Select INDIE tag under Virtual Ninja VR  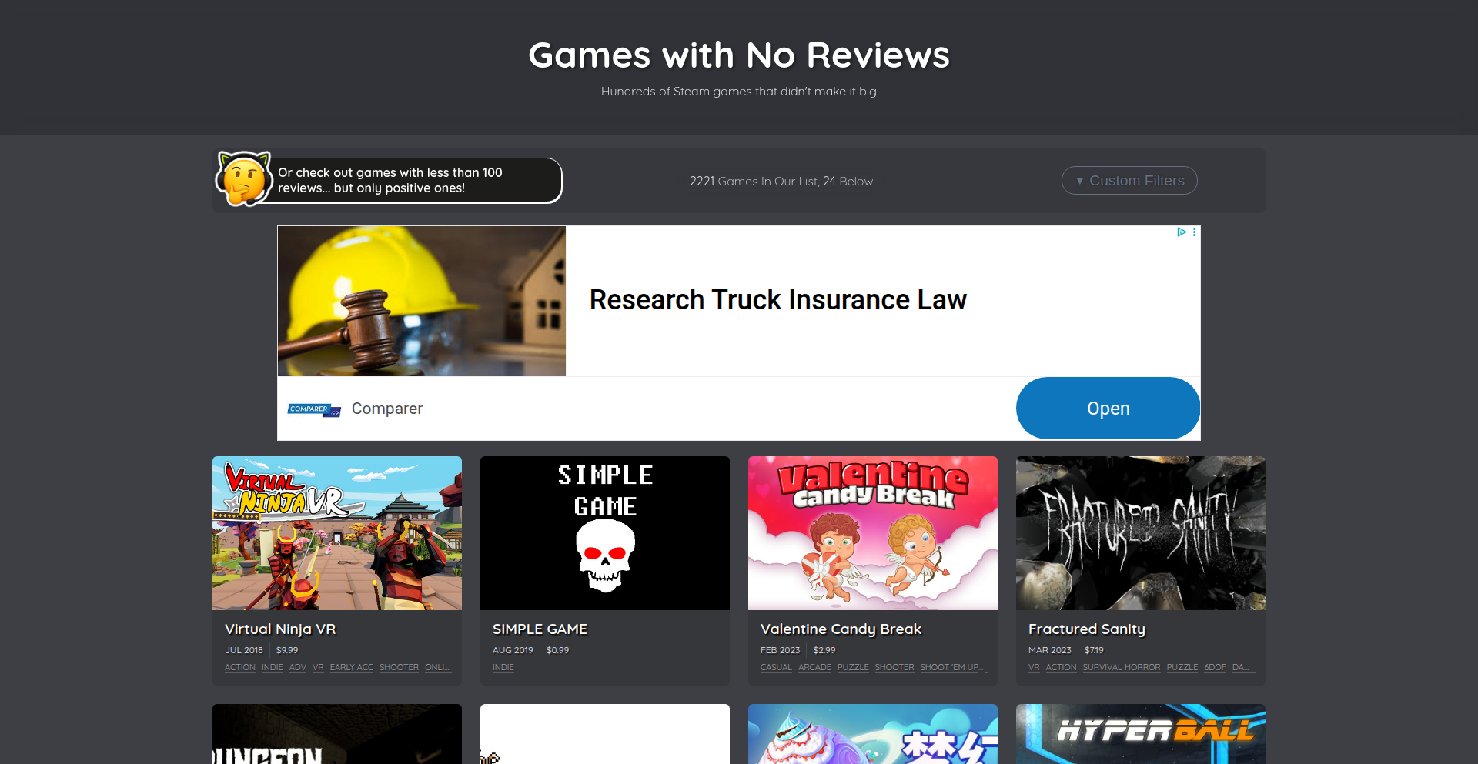tap(273, 667)
